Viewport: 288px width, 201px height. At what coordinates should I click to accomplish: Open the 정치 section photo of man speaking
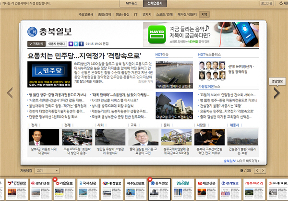[x=44, y=137]
